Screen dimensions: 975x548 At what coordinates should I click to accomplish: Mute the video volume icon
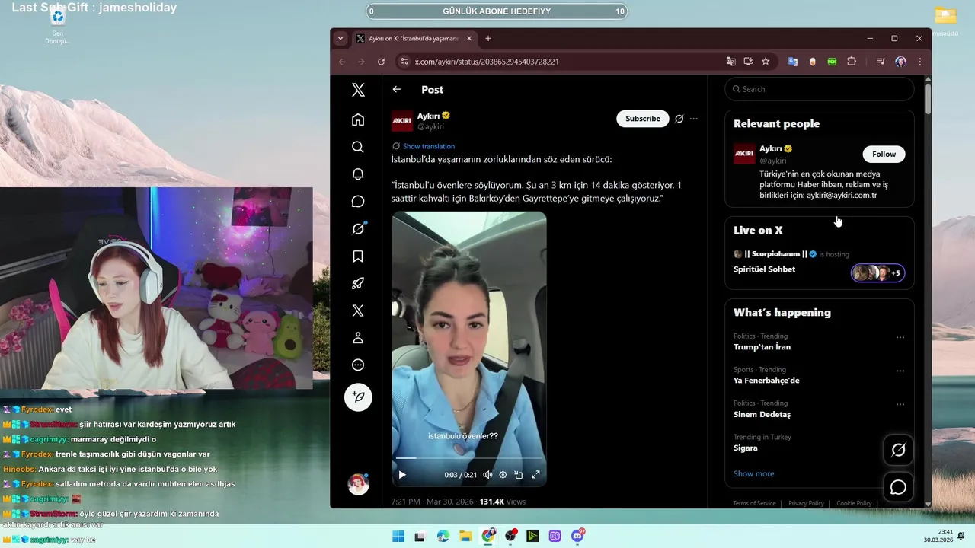point(487,475)
